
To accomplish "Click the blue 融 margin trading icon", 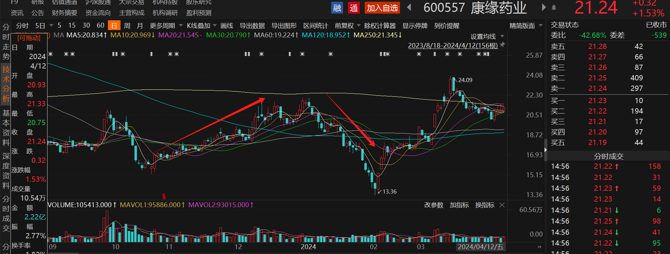I will [337, 8].
